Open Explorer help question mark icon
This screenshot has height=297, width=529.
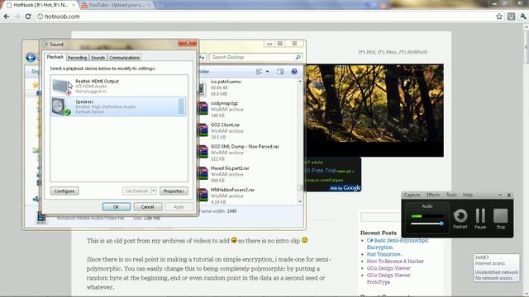(x=294, y=72)
